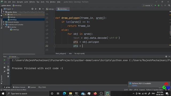Expand the venv folder
Image resolution: width=171 pixels, height=96 pixels.
6,14
